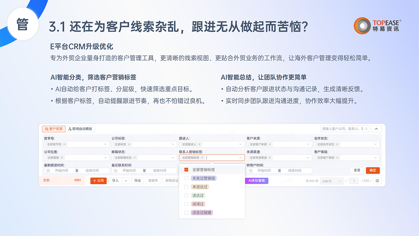Expand the 公司标签 dropdown
Viewport: 419px width, 236px height.
pyautogui.click(x=173, y=144)
